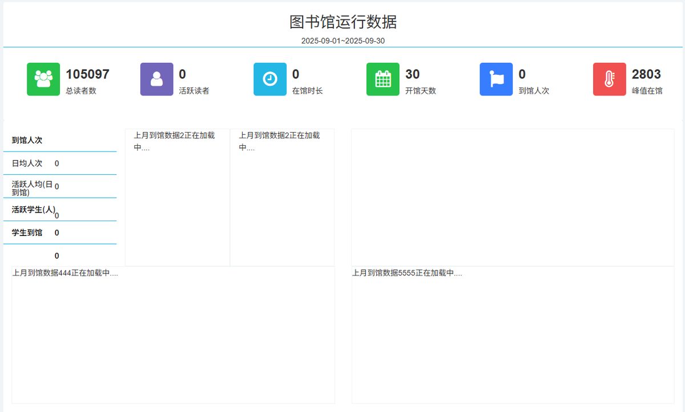The width and height of the screenshot is (685, 412).
Task: Click the peak value 2803
Action: click(646, 74)
